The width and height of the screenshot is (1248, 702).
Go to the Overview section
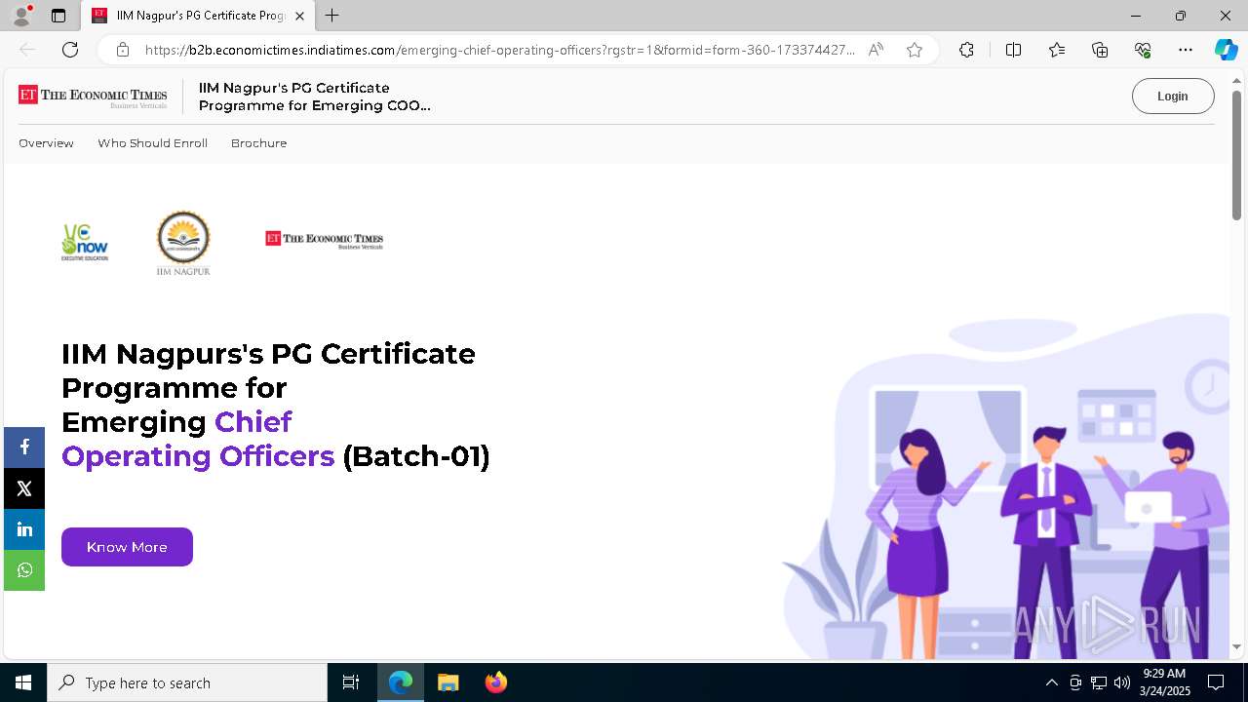pos(46,143)
